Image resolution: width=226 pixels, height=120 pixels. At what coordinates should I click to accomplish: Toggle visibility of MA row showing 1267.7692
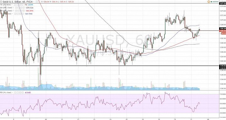click(x=15, y=14)
